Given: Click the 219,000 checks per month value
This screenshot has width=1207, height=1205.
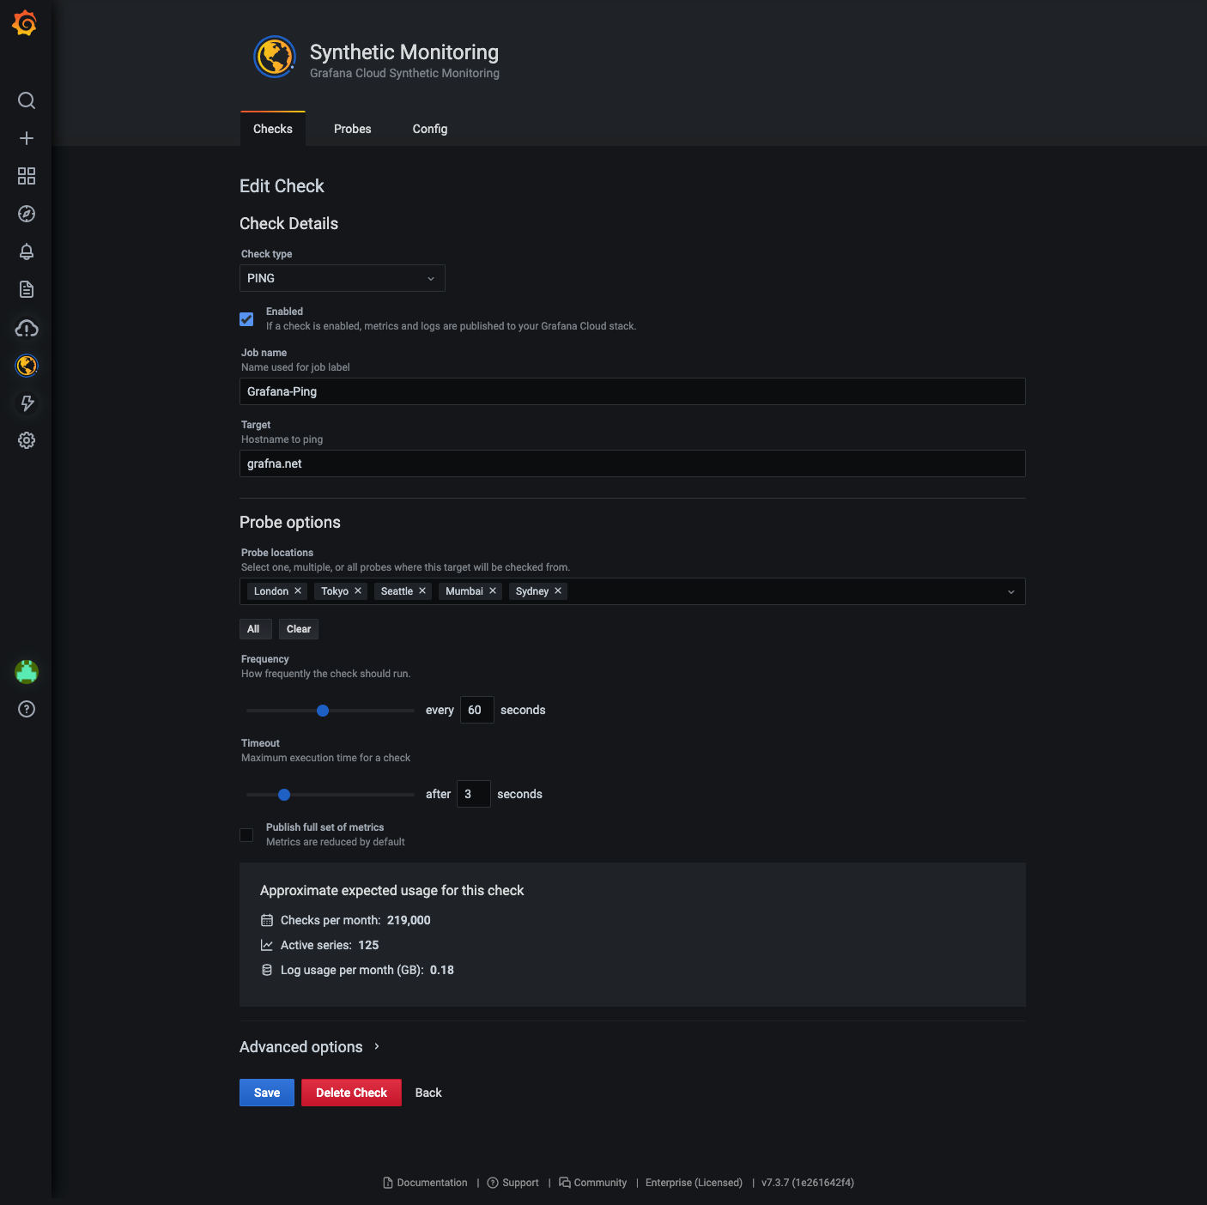Looking at the screenshot, I should (409, 920).
